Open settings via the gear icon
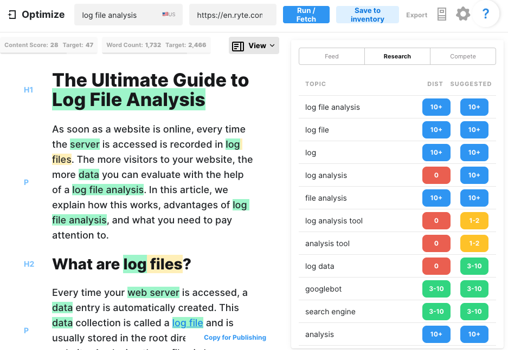 click(463, 15)
